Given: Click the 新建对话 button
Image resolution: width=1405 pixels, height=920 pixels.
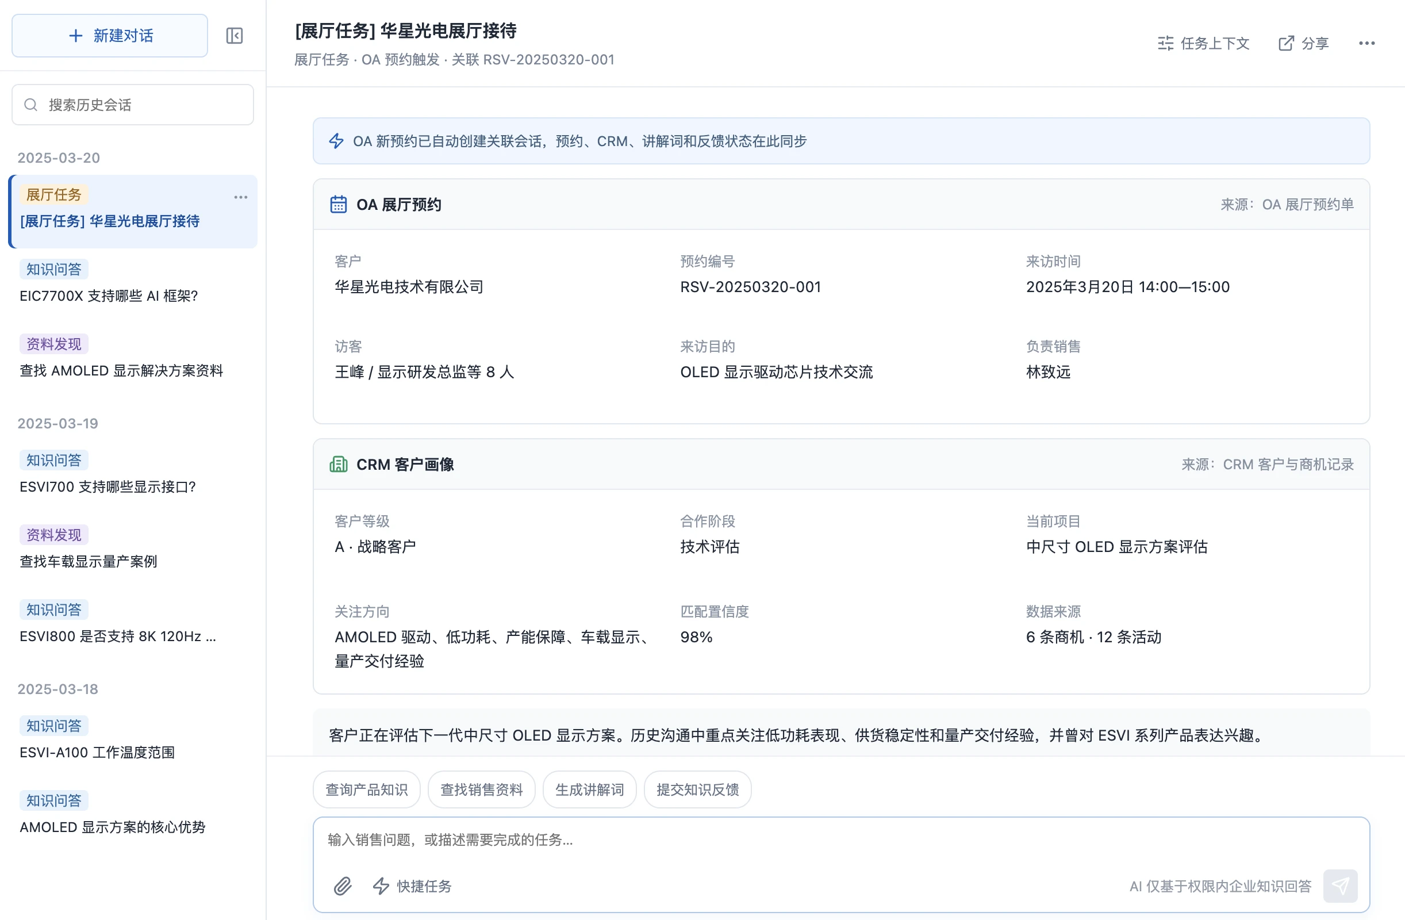Looking at the screenshot, I should coord(110,36).
